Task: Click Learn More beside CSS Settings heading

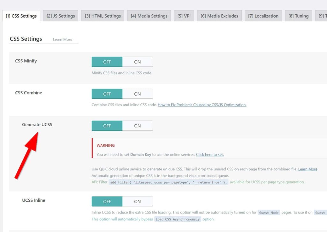Action: tap(63, 40)
